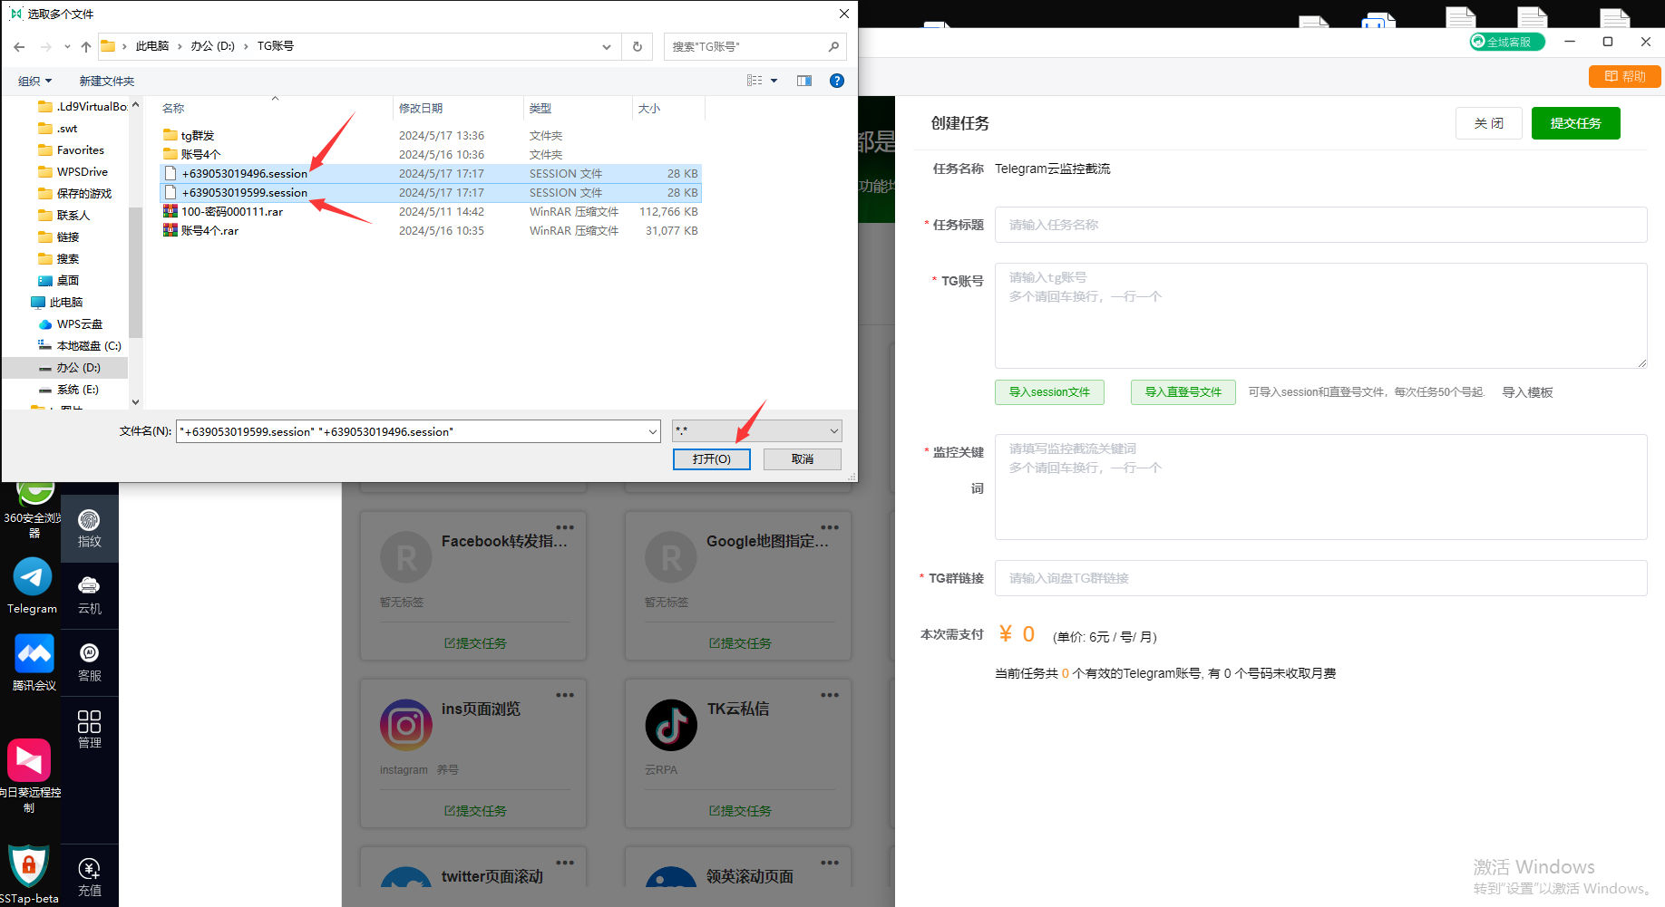1665x907 pixels.
Task: Click the 指纹 fingerprint panel icon
Action: click(89, 526)
